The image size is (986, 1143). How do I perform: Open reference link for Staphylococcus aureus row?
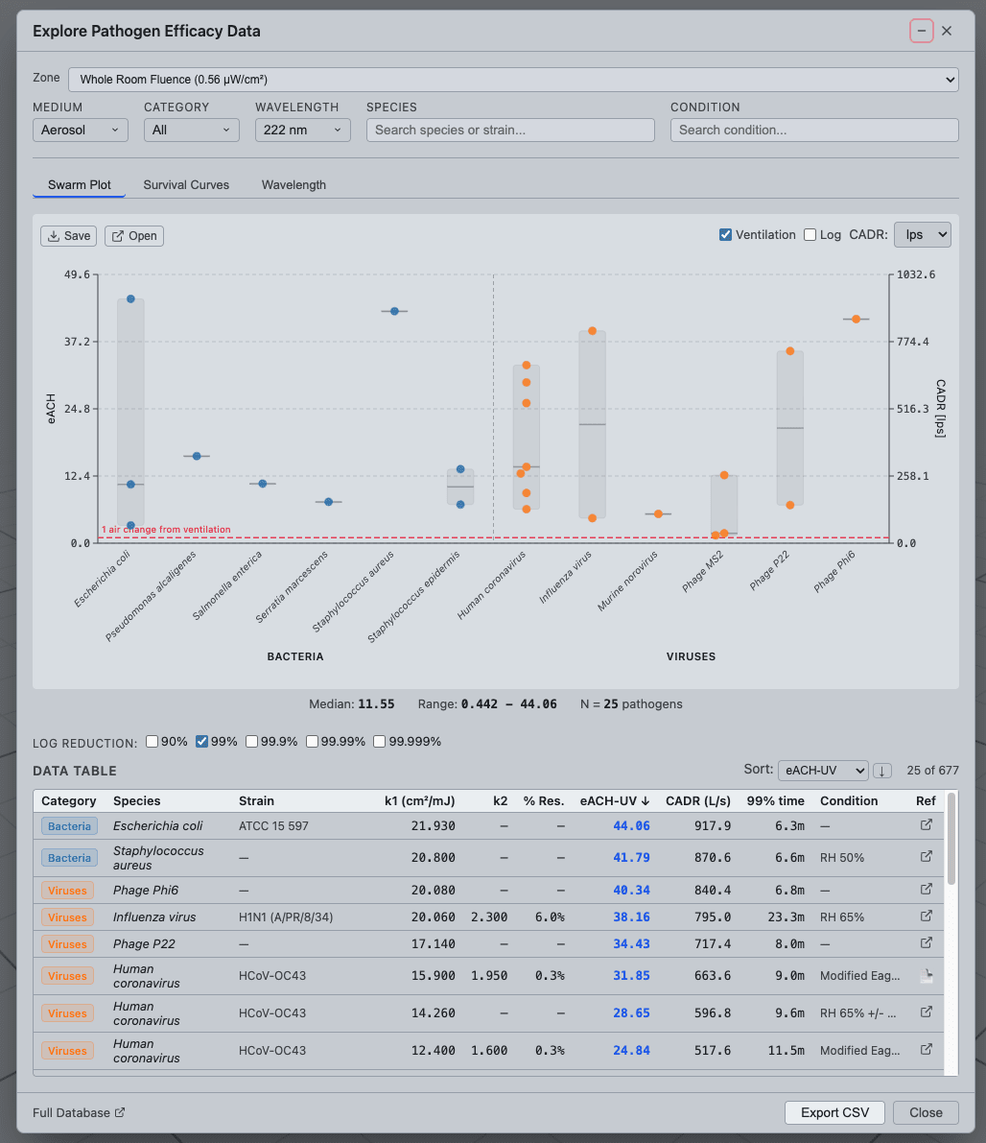[926, 857]
